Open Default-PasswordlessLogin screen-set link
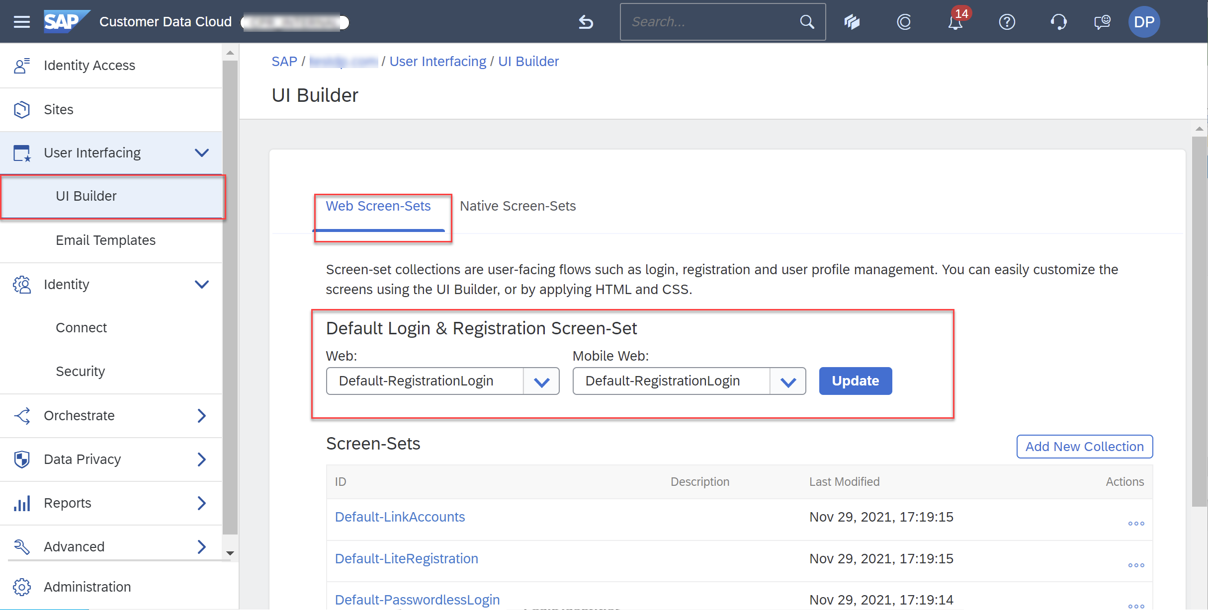Viewport: 1208px width, 610px height. coord(417,600)
